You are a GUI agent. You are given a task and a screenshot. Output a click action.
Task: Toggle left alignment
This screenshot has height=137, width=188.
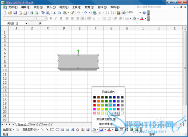(x=67, y=18)
